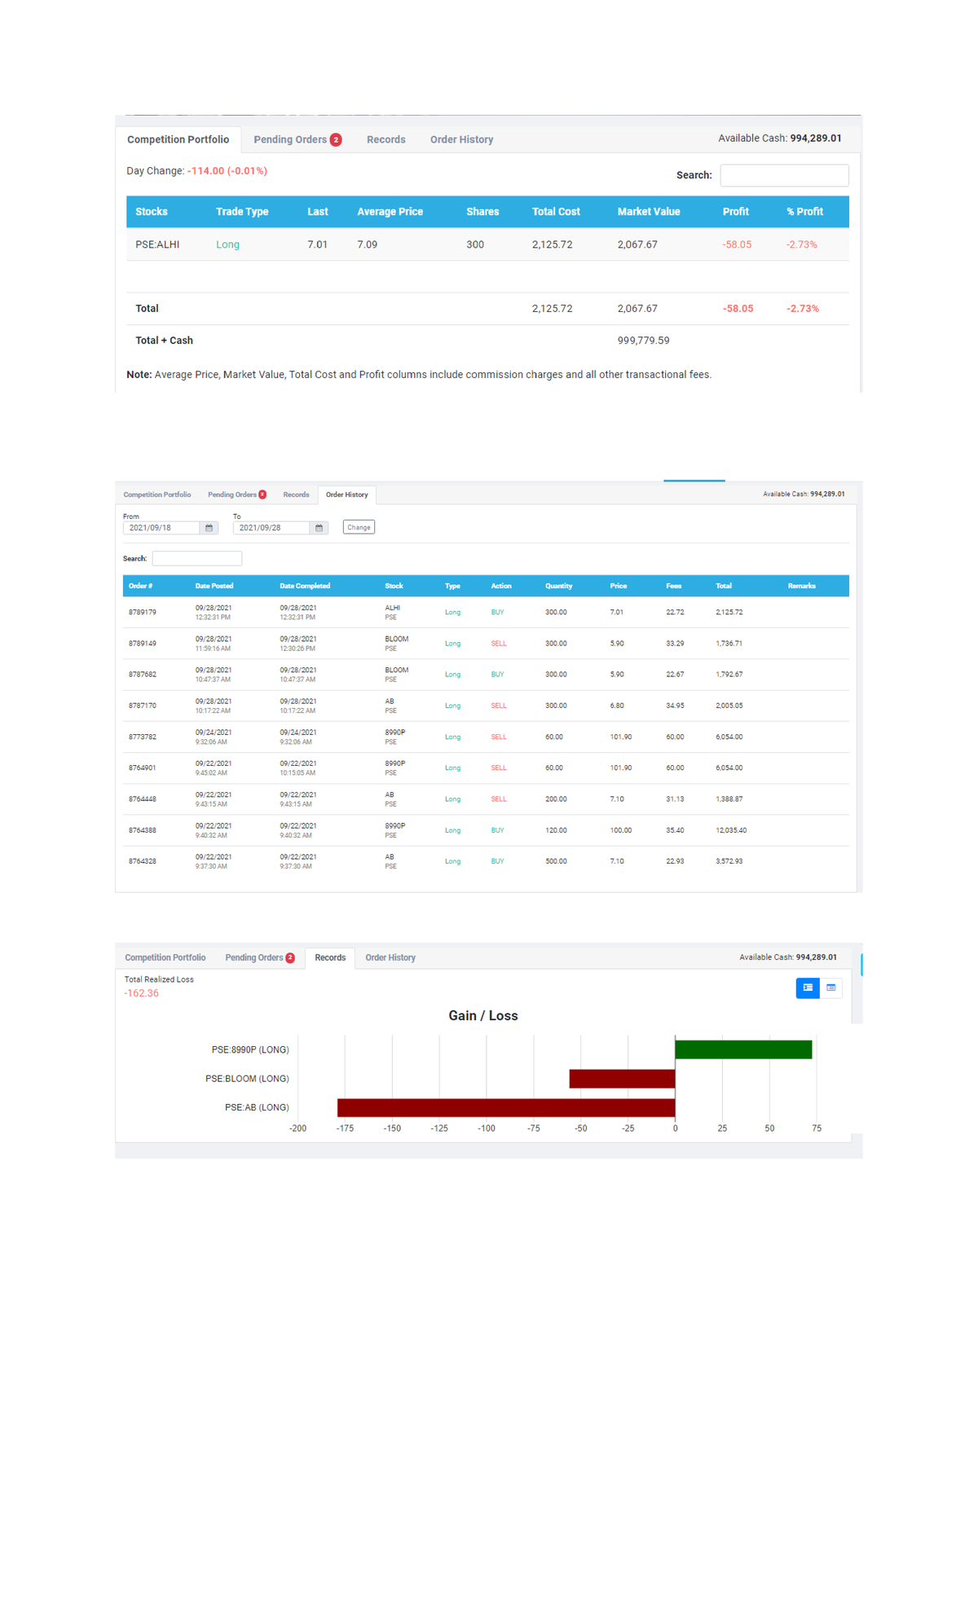Select Records tab above the date filters
Screen dimensions: 978x1610
pos(296,495)
